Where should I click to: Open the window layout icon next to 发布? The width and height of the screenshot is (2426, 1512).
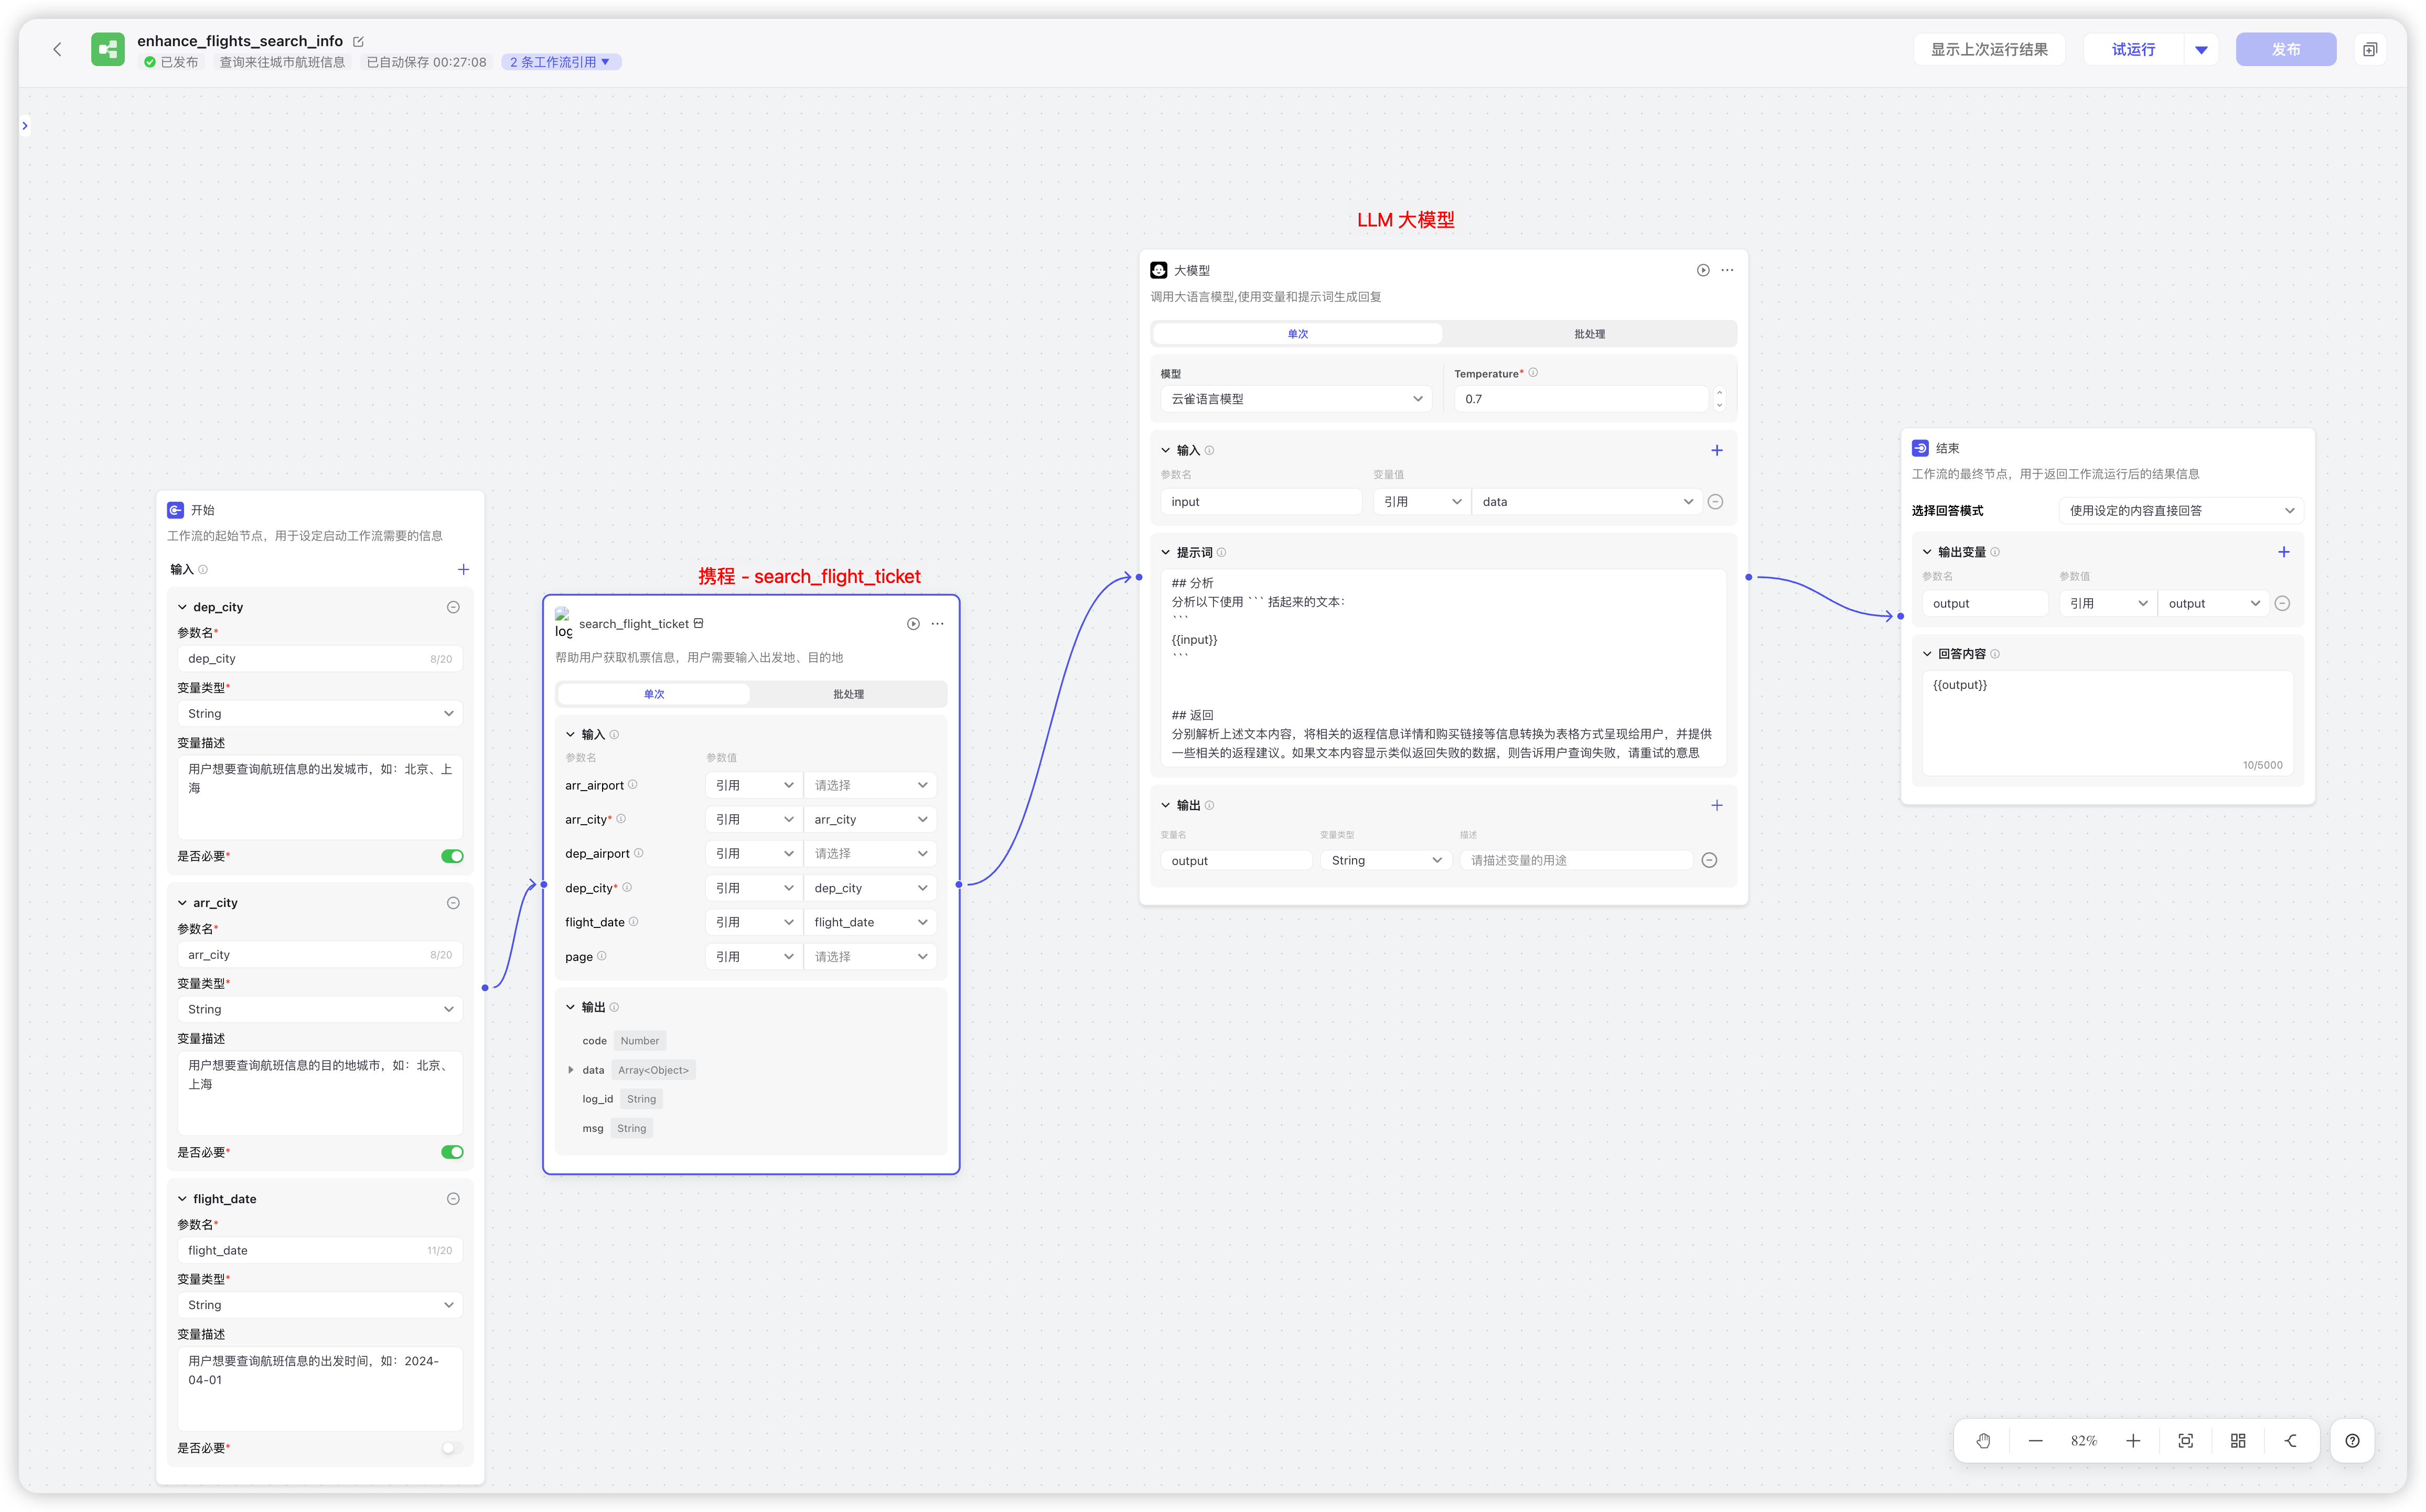[x=2369, y=49]
